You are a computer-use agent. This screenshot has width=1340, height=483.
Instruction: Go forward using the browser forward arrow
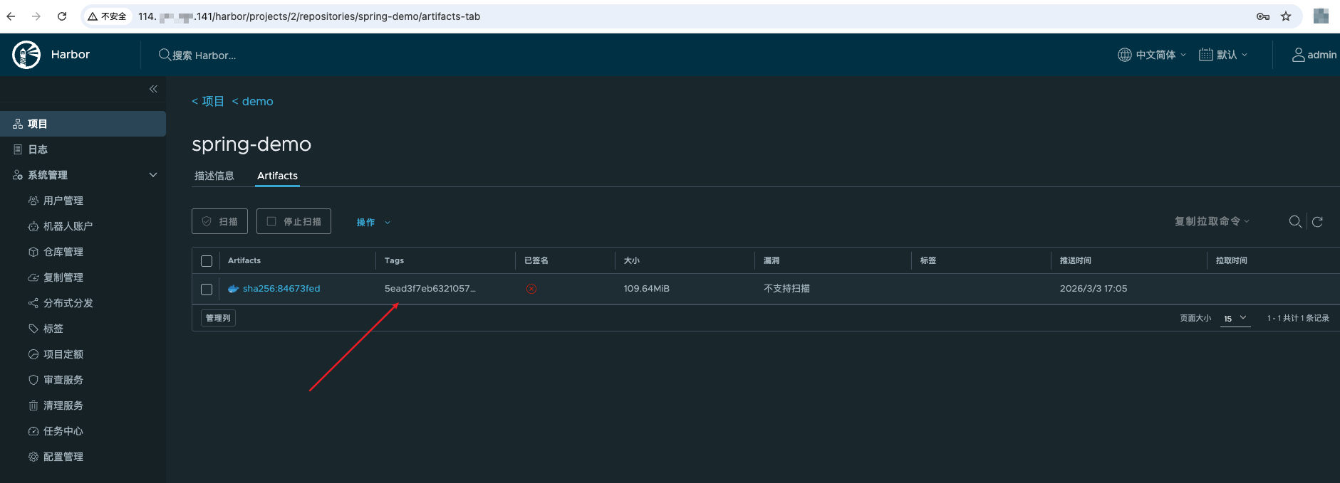click(36, 16)
